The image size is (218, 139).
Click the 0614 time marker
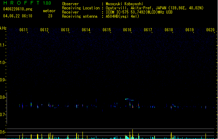[x=86, y=30]
